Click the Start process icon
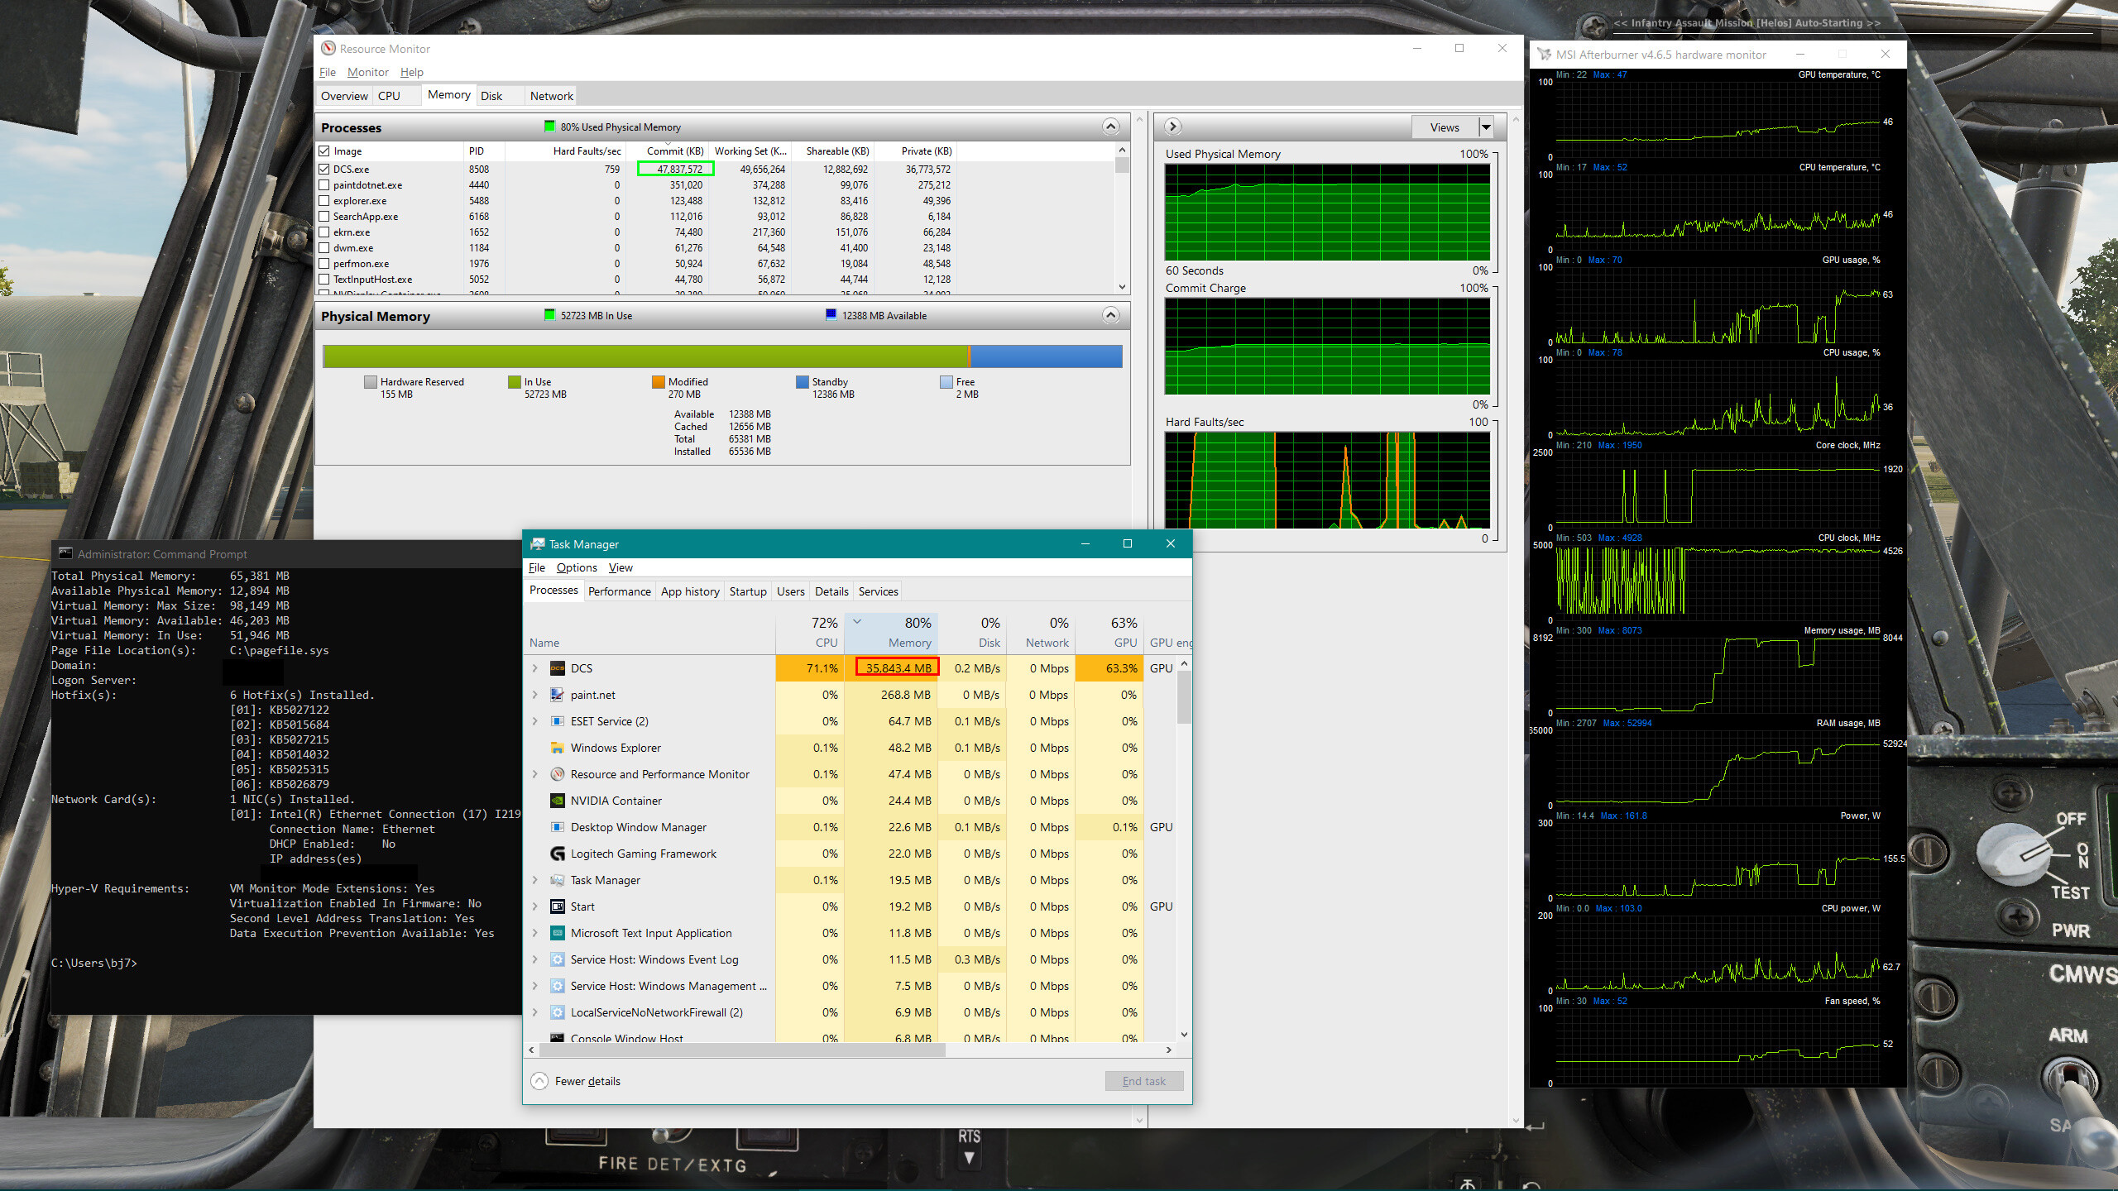This screenshot has width=2118, height=1191. [x=557, y=906]
